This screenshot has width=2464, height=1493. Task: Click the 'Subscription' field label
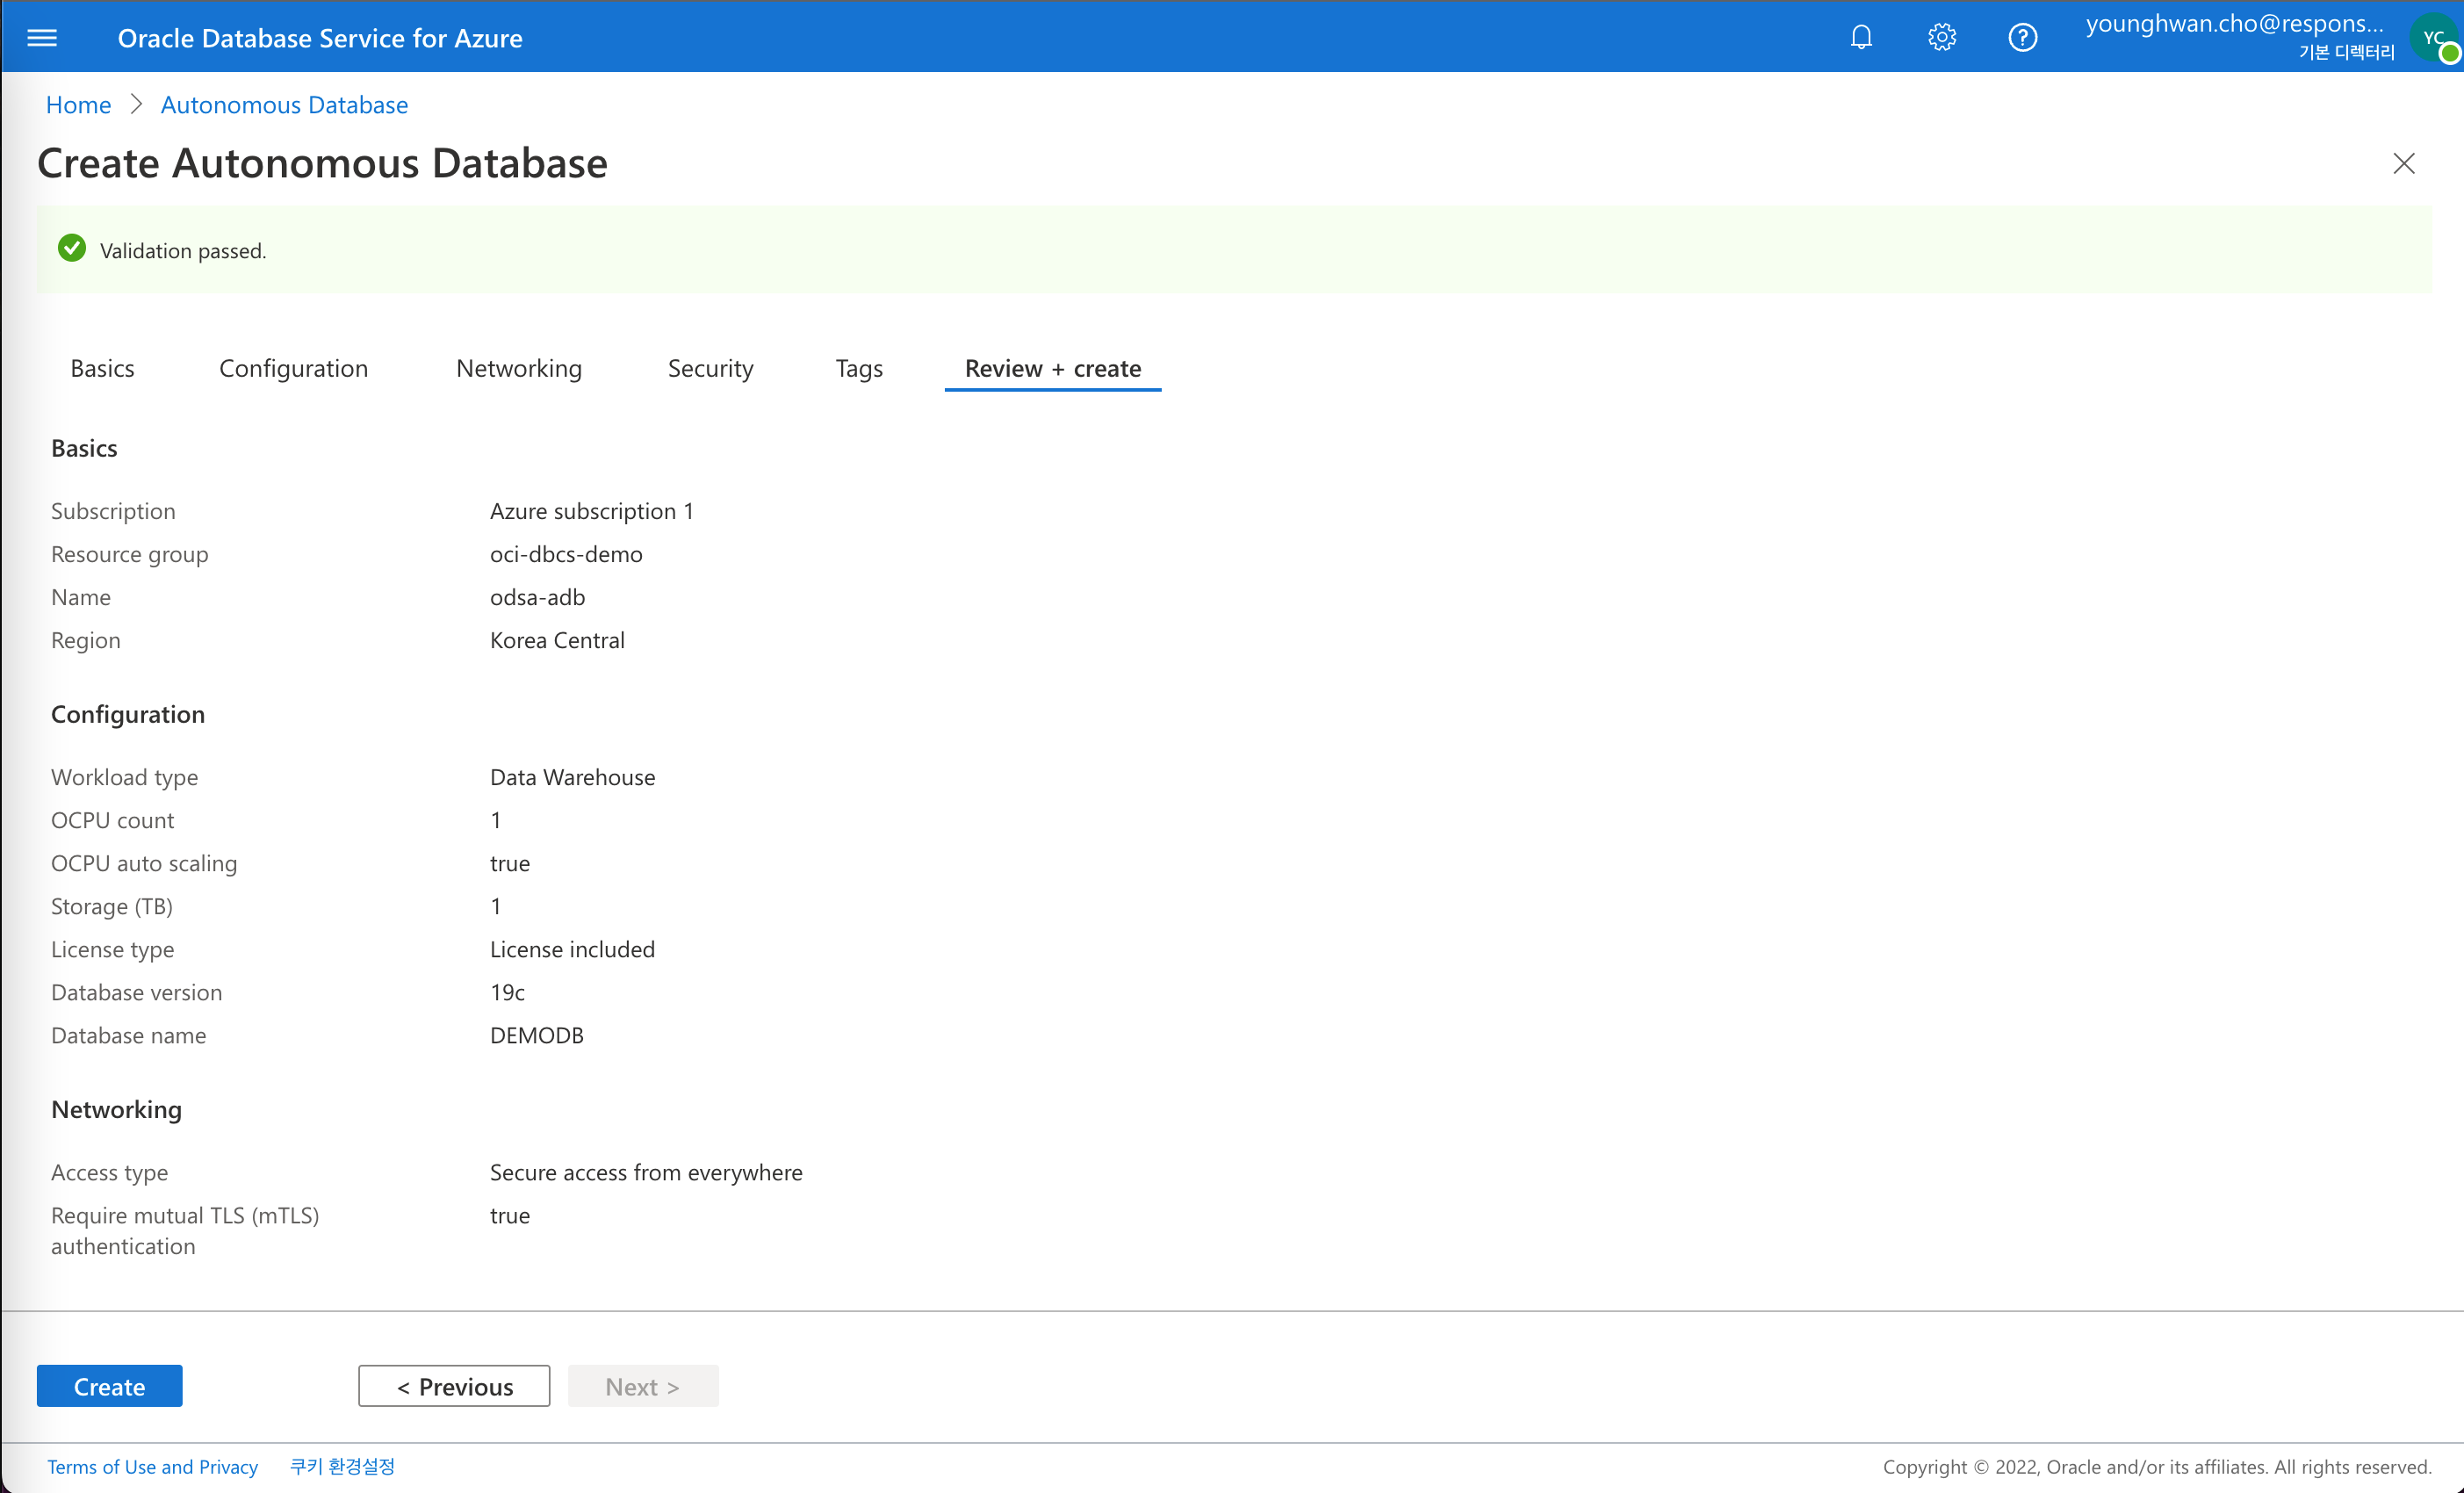113,511
